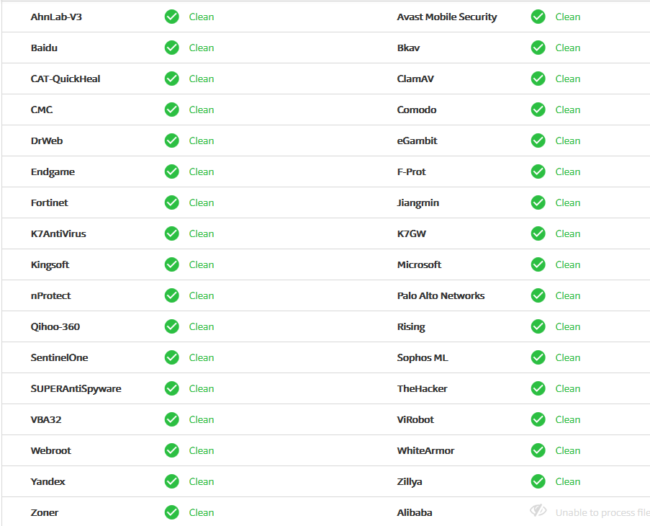650x526 pixels.
Task: Select the SUPERAntiSpyware engine label
Action: click(x=76, y=388)
